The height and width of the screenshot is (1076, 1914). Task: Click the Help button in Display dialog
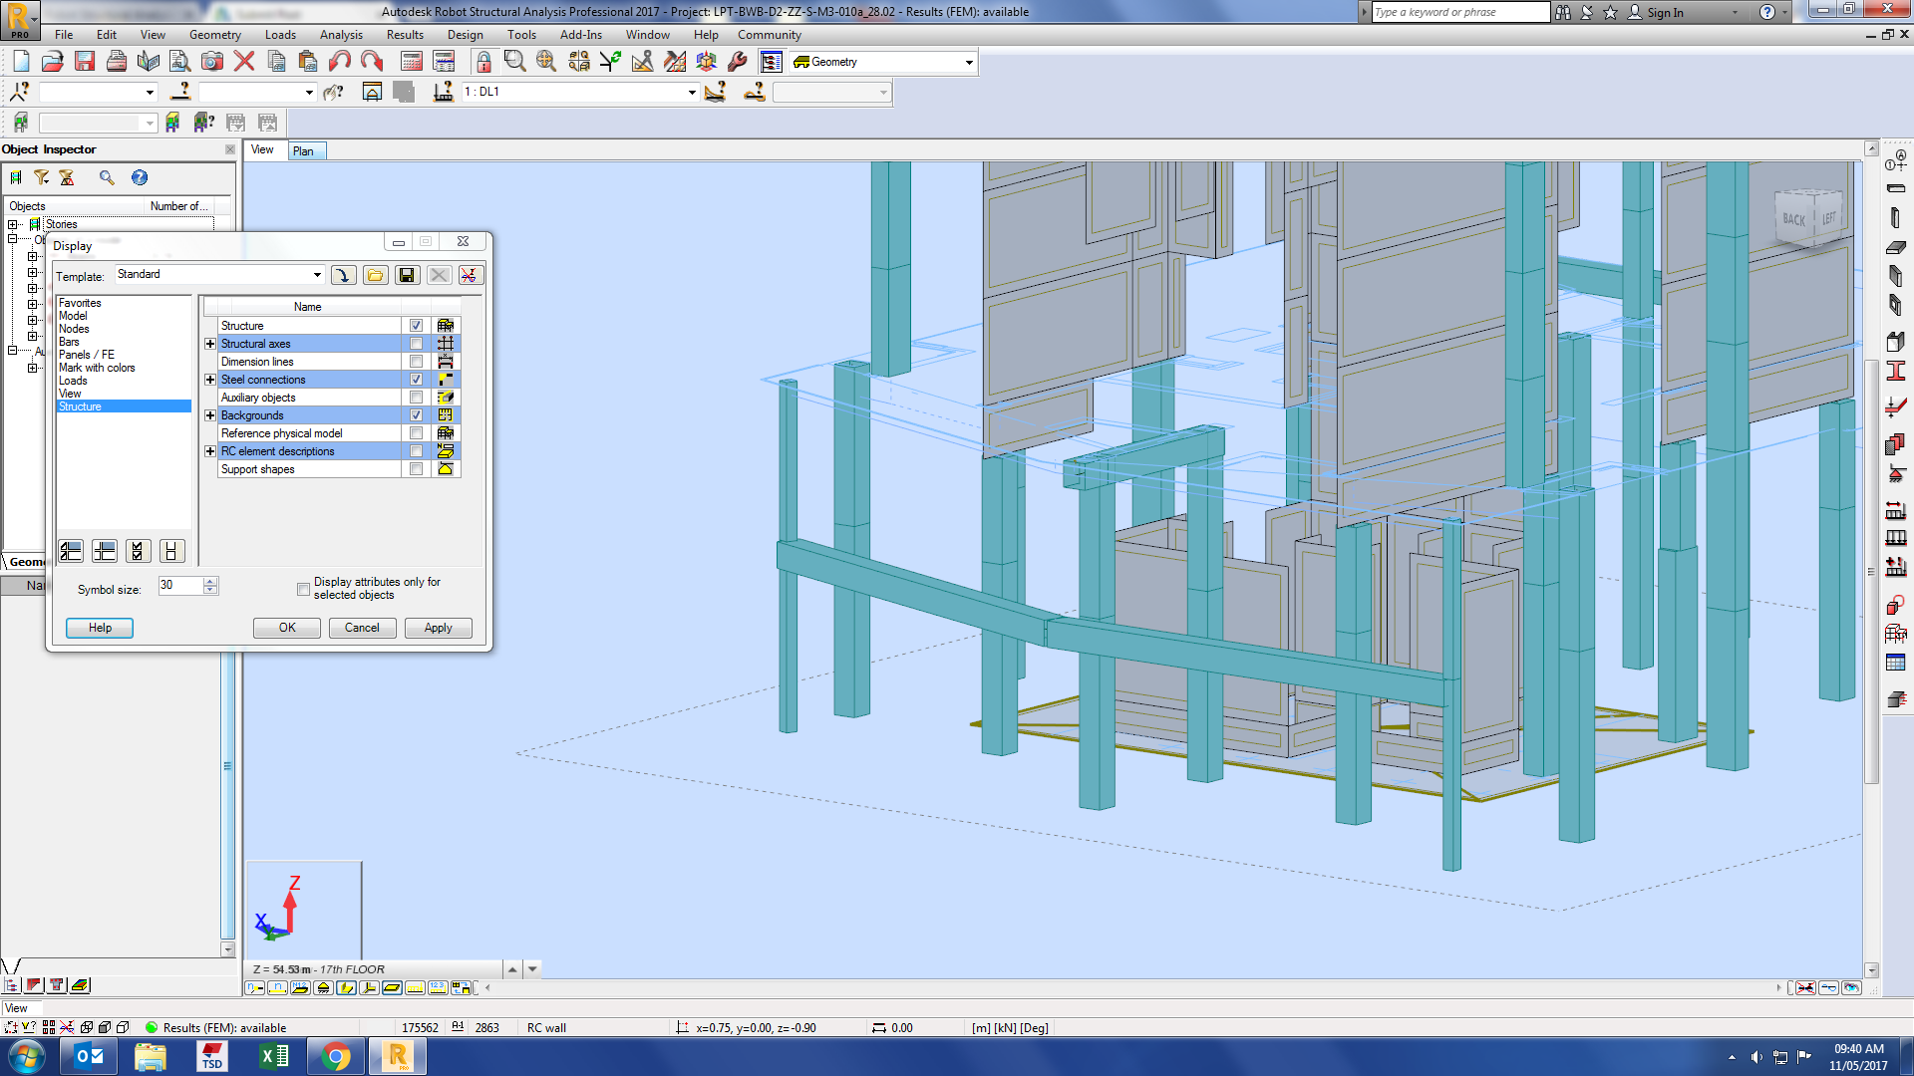click(x=100, y=628)
